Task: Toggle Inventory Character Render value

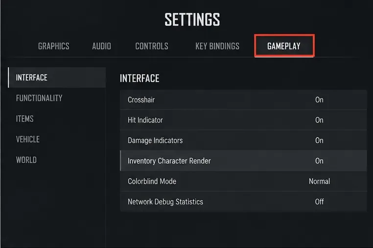Action: click(x=319, y=161)
